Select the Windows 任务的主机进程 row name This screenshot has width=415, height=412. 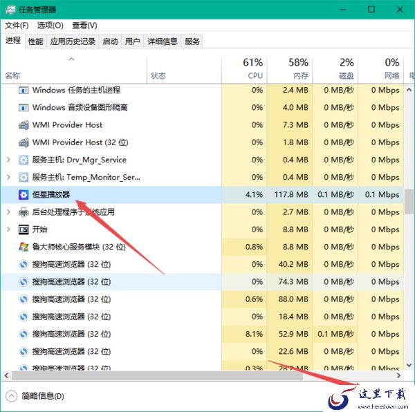pyautogui.click(x=76, y=90)
